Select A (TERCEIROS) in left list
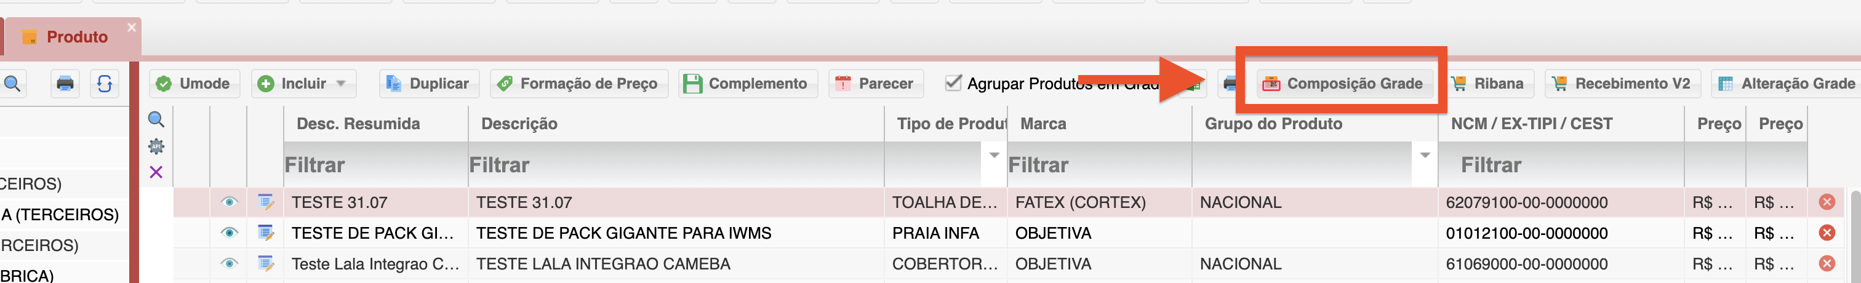Viewport: 1861px width, 283px height. click(60, 215)
